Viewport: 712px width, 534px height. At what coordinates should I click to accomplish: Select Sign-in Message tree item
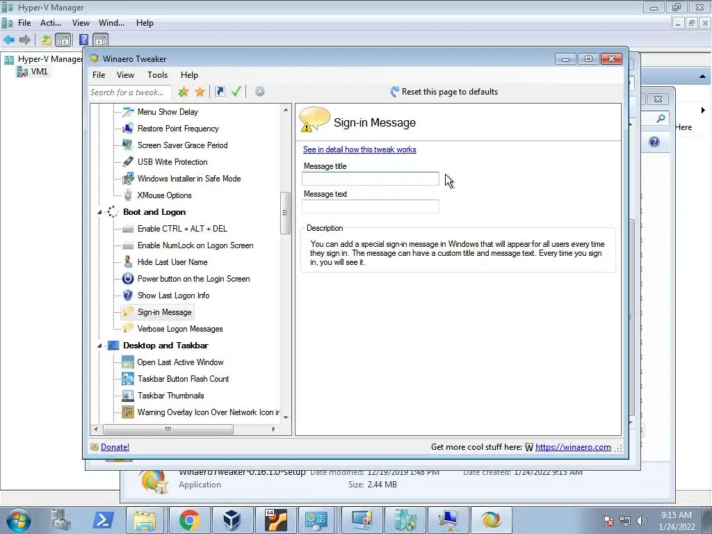pos(164,312)
